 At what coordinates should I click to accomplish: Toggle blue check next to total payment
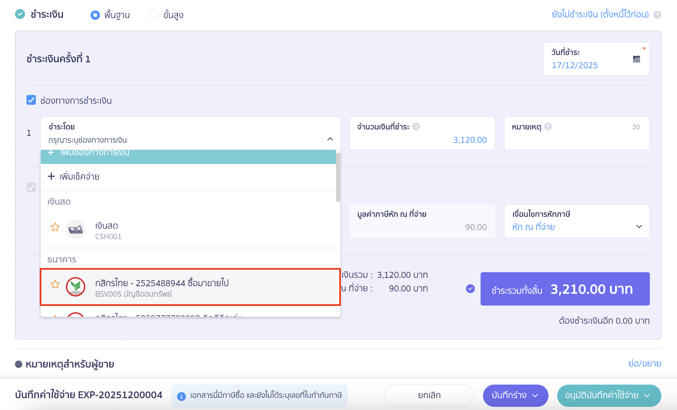(x=470, y=289)
